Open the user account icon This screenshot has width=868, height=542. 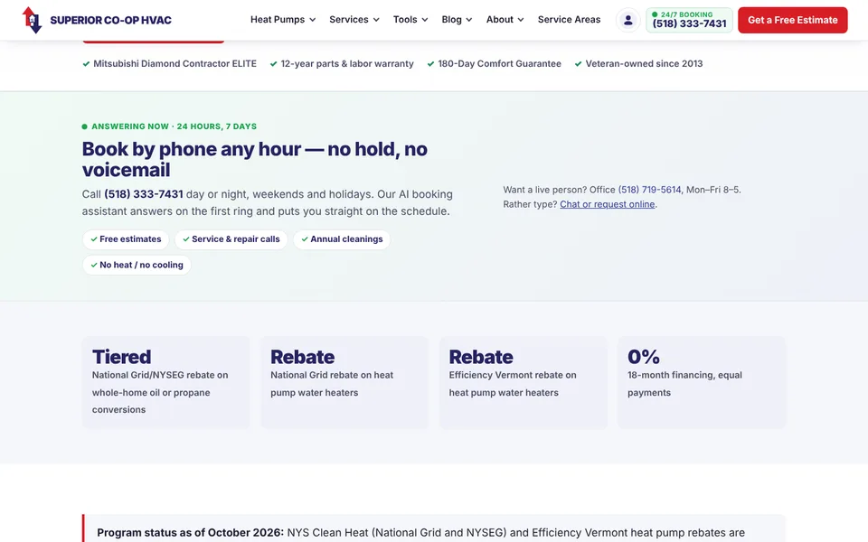[x=627, y=20]
